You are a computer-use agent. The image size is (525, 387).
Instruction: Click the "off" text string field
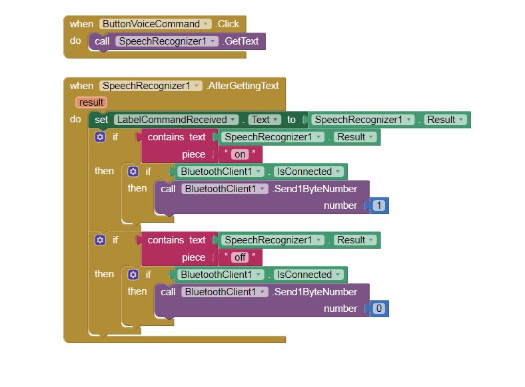240,257
